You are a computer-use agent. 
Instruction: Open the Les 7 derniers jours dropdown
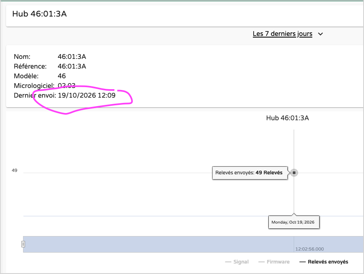pos(282,34)
